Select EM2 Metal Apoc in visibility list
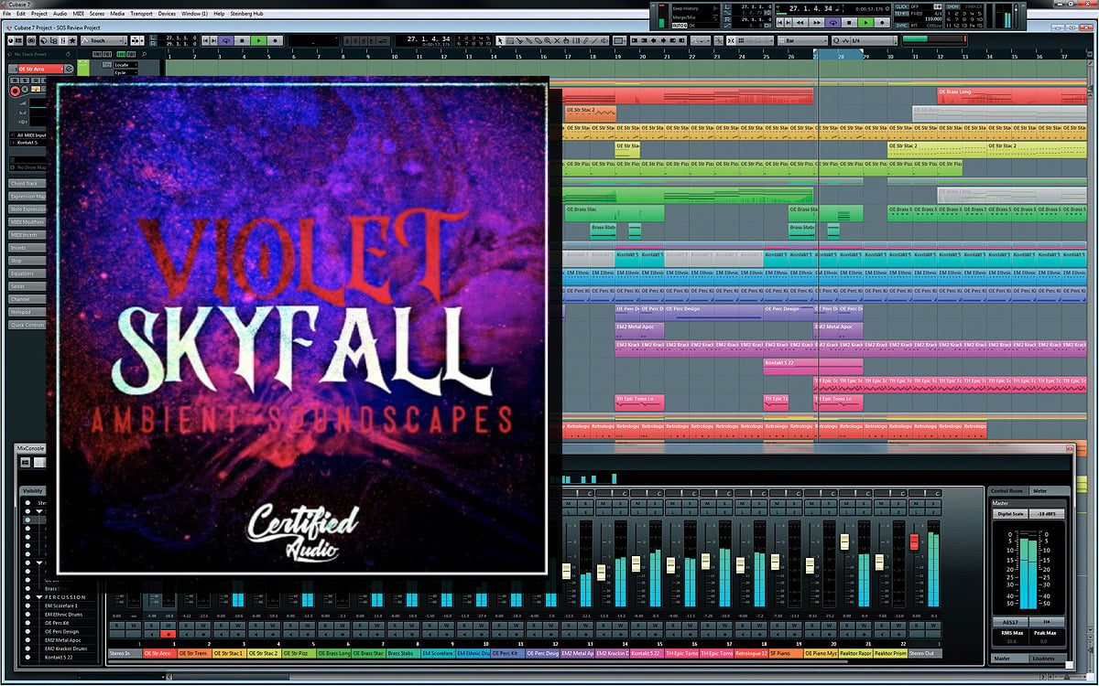The width and height of the screenshot is (1099, 686). (62, 640)
